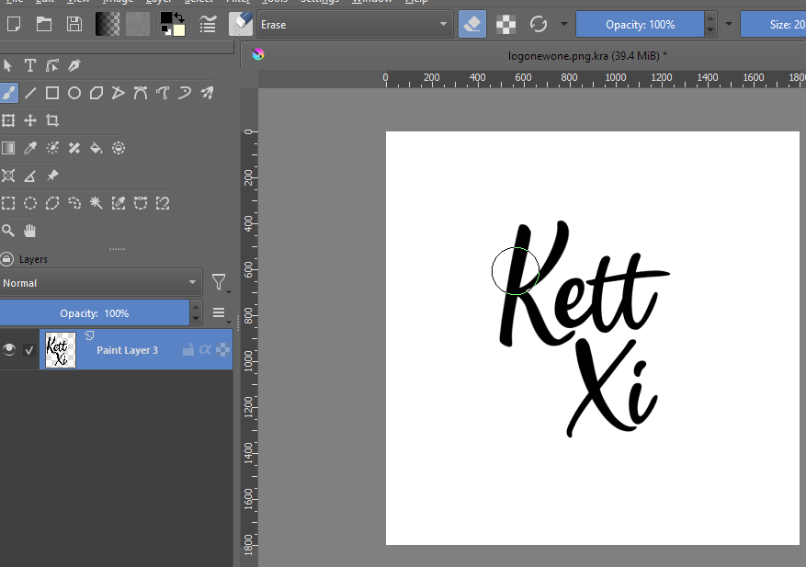Click the Paint Layer 3 thumbnail
The width and height of the screenshot is (806, 567).
click(x=58, y=350)
